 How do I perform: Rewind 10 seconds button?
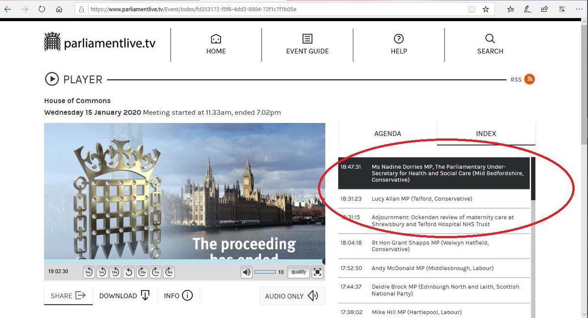point(115,272)
